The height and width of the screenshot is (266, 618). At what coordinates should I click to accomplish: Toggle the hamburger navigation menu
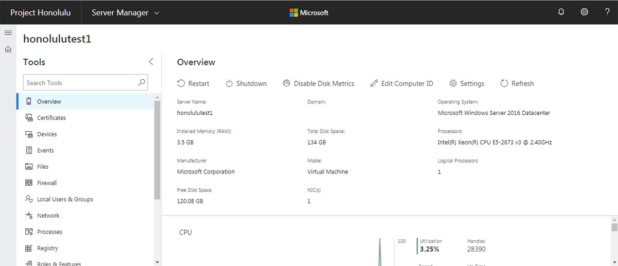[x=8, y=33]
